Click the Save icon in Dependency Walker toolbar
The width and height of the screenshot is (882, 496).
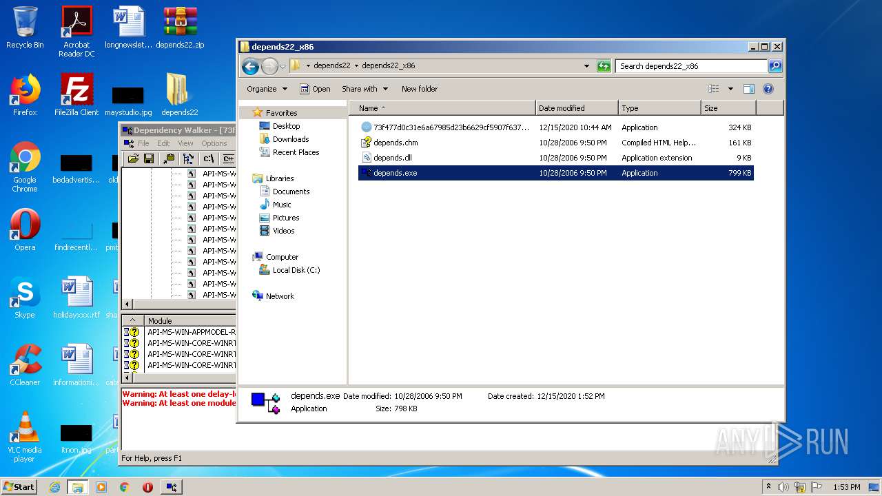148,158
